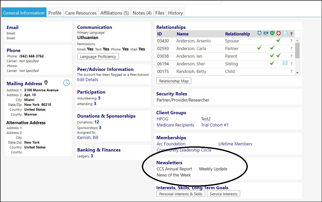Screen dimensions: 322x202
Task: View the History tab
Action: pyautogui.click(x=176, y=13)
